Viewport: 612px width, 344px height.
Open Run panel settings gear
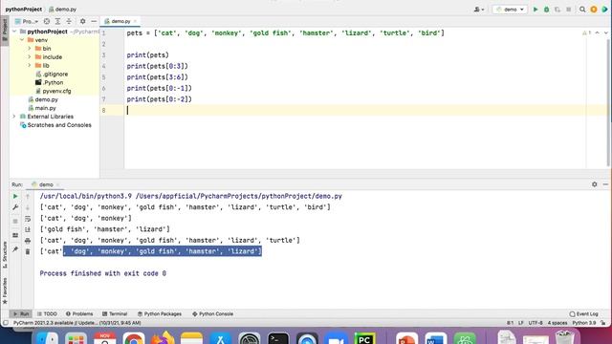[x=594, y=184]
